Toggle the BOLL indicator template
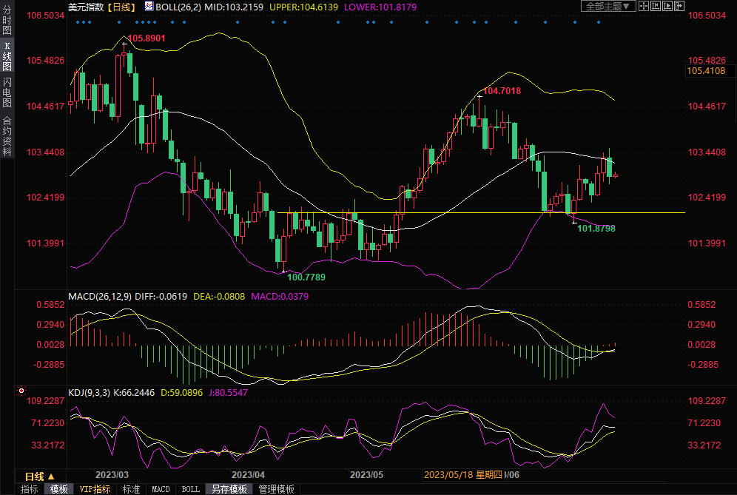The image size is (737, 495). 190,489
